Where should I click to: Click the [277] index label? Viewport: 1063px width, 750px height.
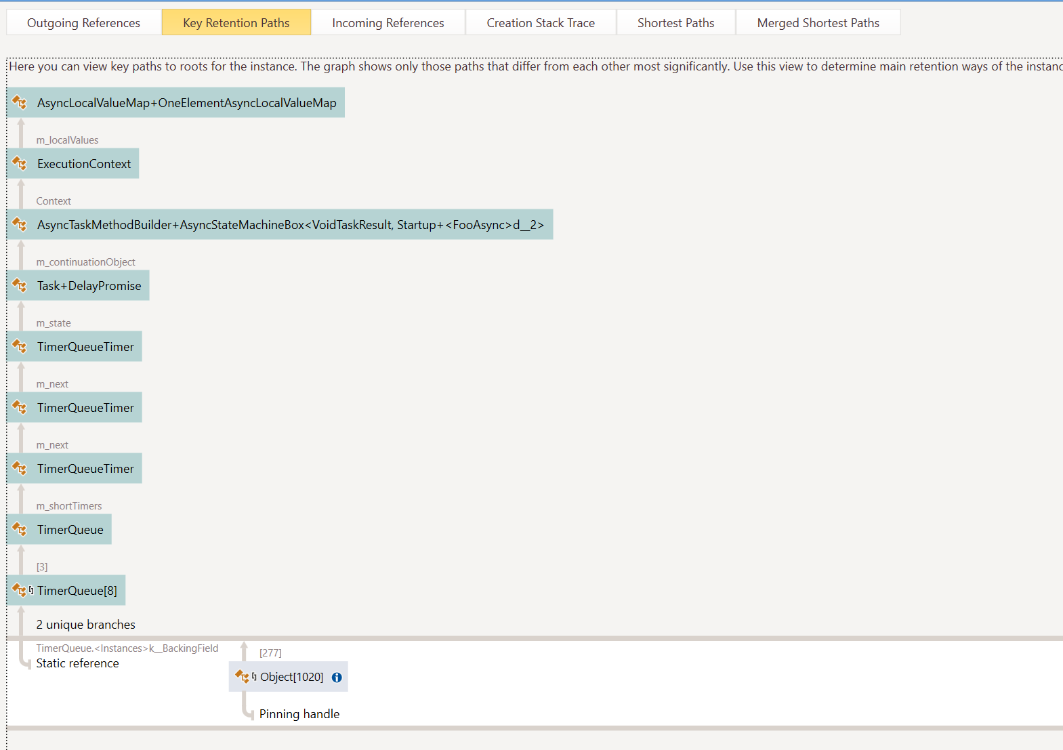point(270,653)
